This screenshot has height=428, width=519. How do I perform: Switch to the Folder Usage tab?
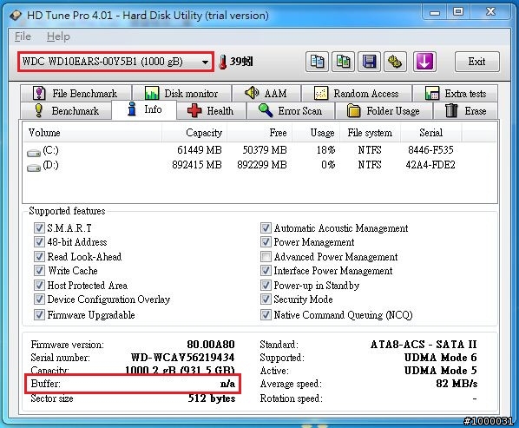click(384, 110)
